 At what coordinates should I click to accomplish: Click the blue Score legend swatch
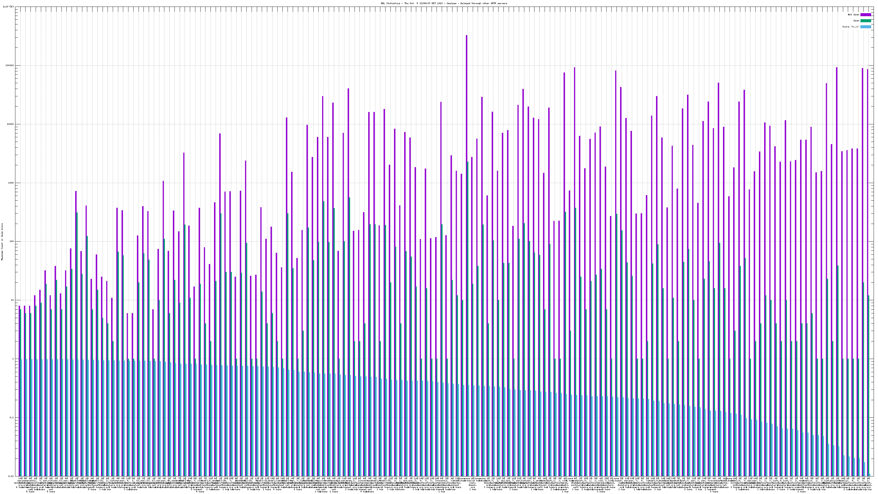click(865, 27)
